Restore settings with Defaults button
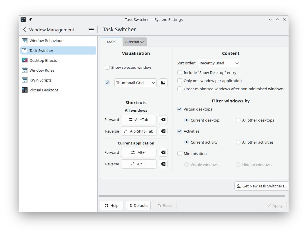 pyautogui.click(x=138, y=205)
